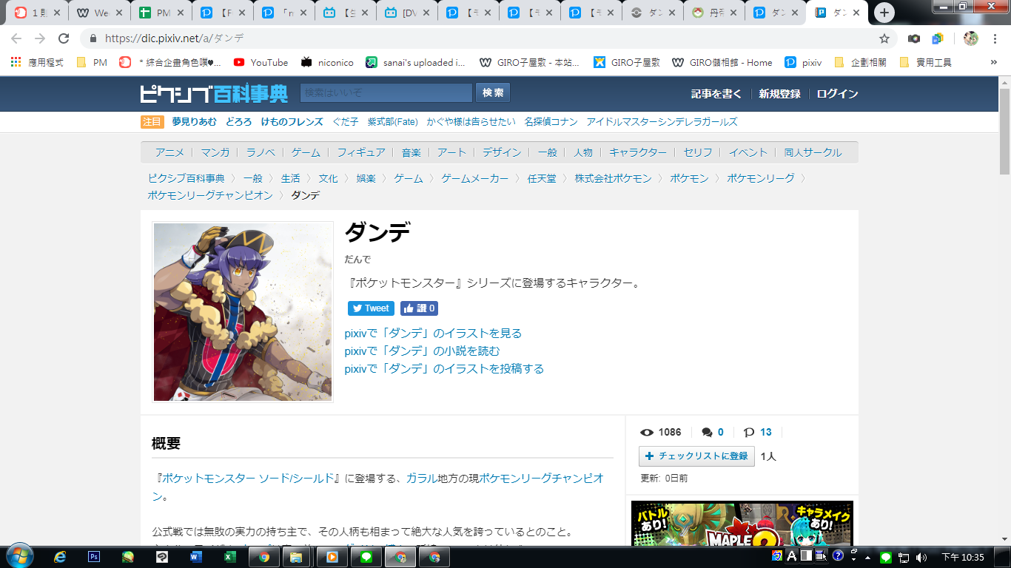Click the 検索 search button
1011x568 pixels.
click(x=493, y=92)
